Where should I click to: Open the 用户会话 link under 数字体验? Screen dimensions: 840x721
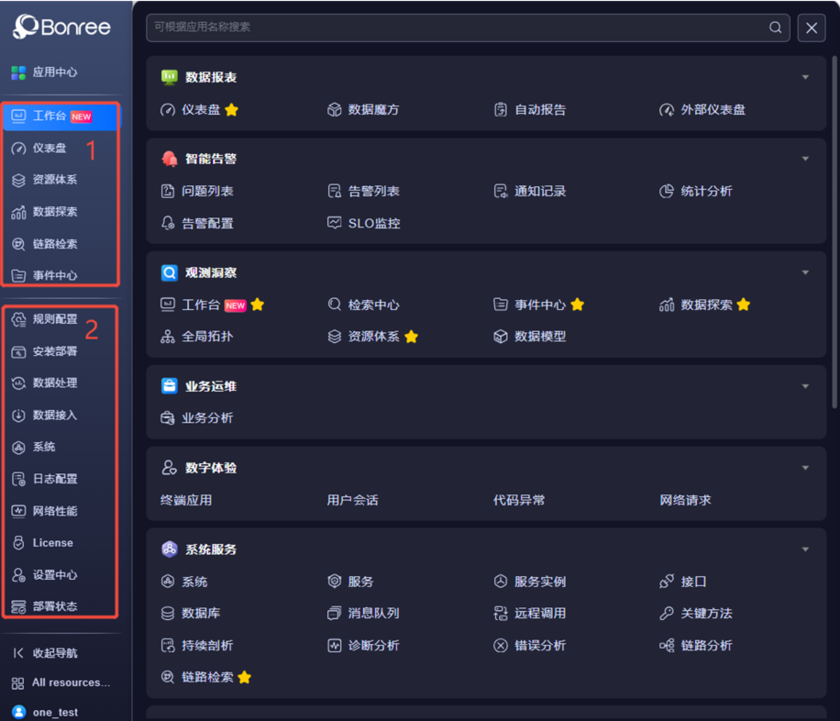coord(353,501)
